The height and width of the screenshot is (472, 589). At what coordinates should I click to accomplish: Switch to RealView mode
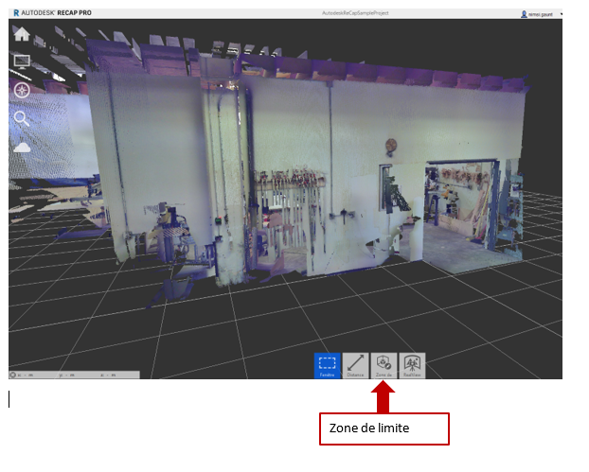(x=412, y=365)
